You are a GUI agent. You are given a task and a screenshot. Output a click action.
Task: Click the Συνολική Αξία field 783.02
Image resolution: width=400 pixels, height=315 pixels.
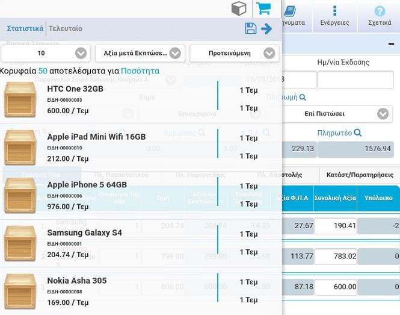[x=336, y=256]
